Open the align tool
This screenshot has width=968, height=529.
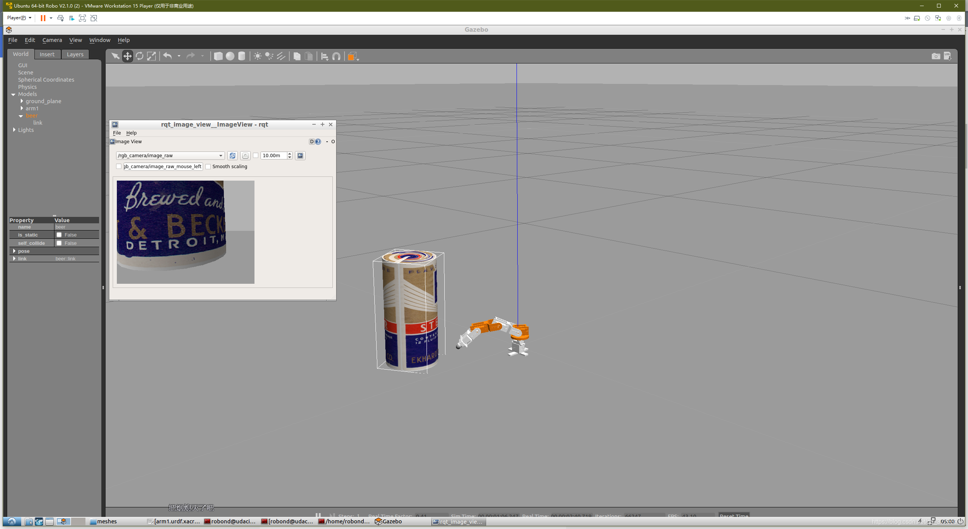coord(324,56)
